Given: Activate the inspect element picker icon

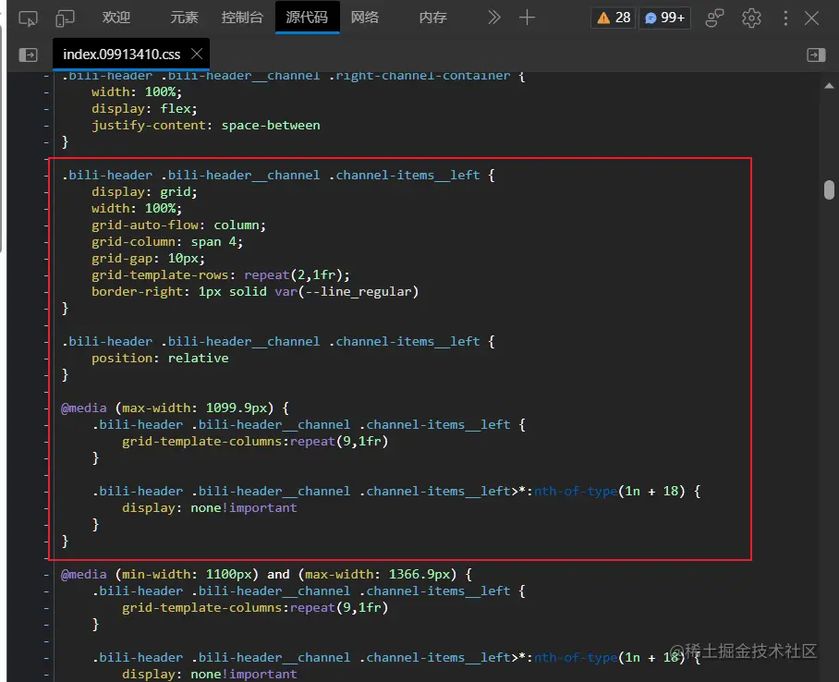Looking at the screenshot, I should coord(28,18).
